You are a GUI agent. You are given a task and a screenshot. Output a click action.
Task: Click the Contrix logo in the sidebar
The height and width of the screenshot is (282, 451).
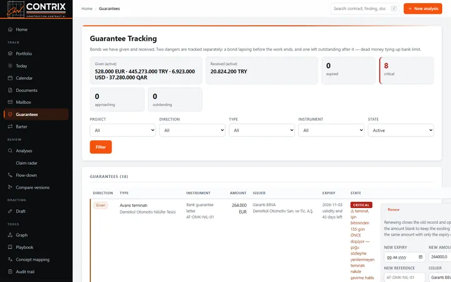(36, 9)
